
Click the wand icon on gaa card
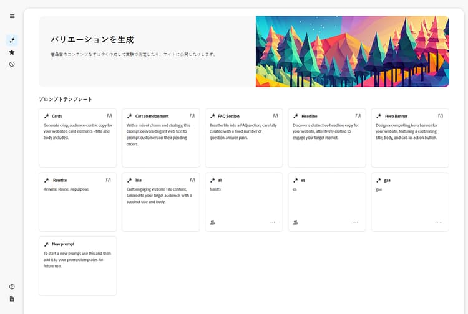[379, 180]
